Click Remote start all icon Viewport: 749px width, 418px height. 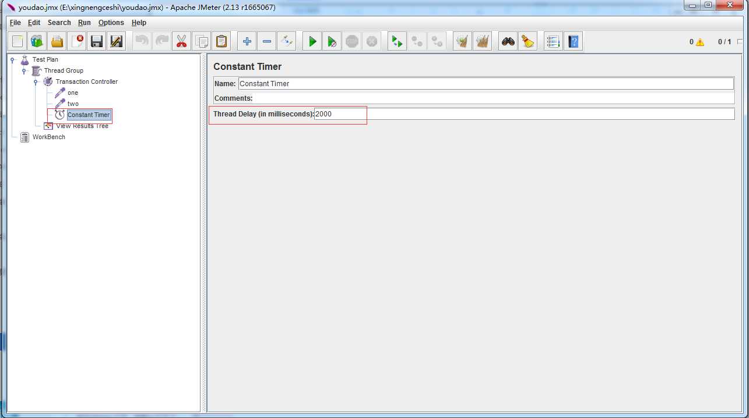pos(398,41)
